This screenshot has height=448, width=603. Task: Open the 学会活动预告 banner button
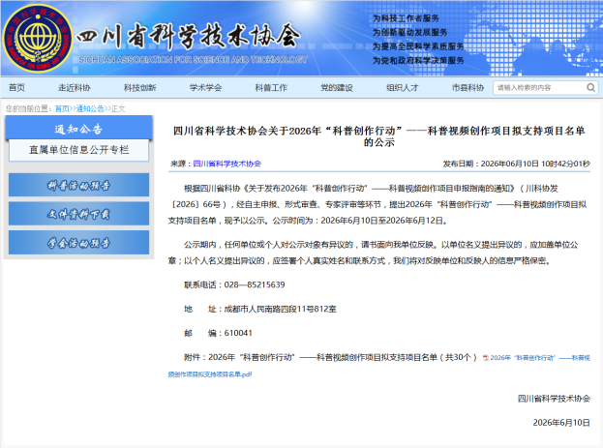[78, 243]
